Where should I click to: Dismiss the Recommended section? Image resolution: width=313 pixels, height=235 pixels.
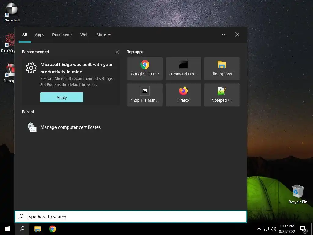(117, 52)
